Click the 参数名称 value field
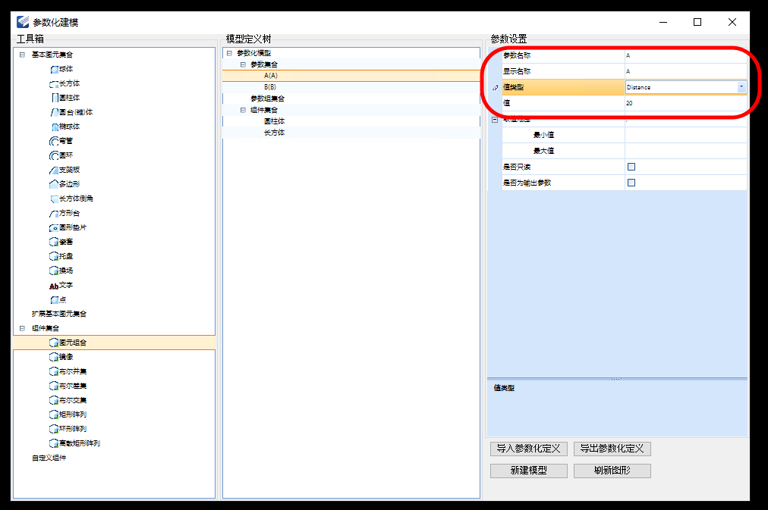This screenshot has height=510, width=768. click(686, 55)
